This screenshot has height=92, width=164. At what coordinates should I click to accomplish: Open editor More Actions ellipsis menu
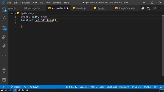tap(160, 8)
